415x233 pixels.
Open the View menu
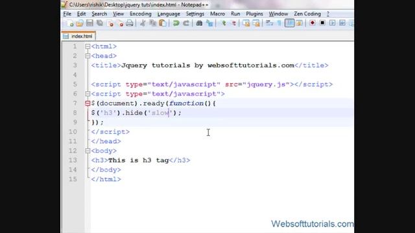[x=118, y=14]
